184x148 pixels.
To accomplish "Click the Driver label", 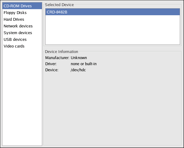I will click(x=51, y=64).
